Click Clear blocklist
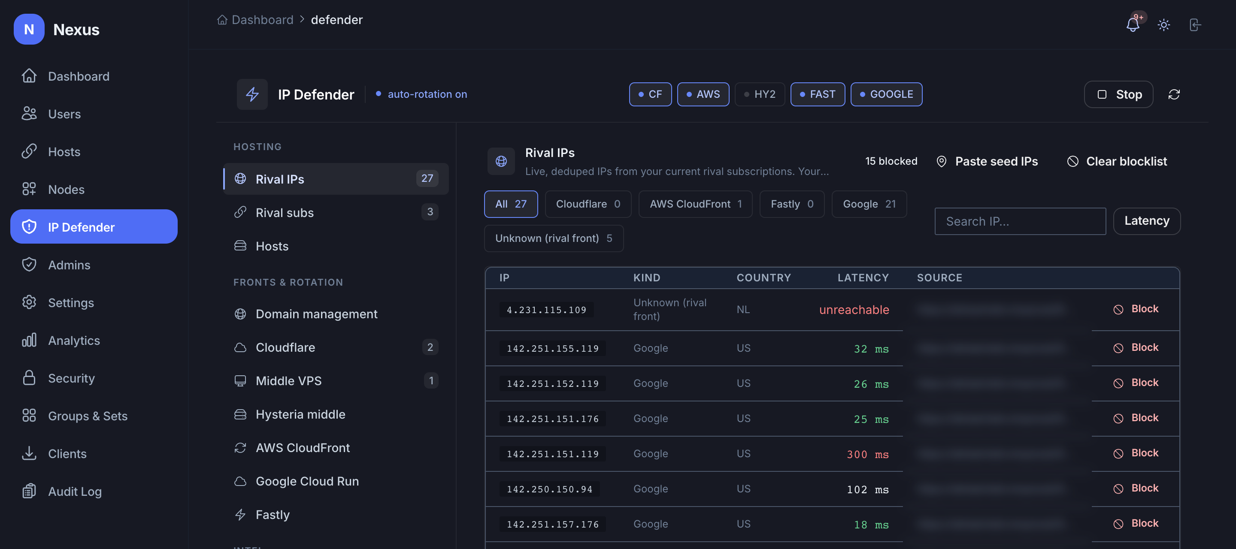 pos(1117,162)
